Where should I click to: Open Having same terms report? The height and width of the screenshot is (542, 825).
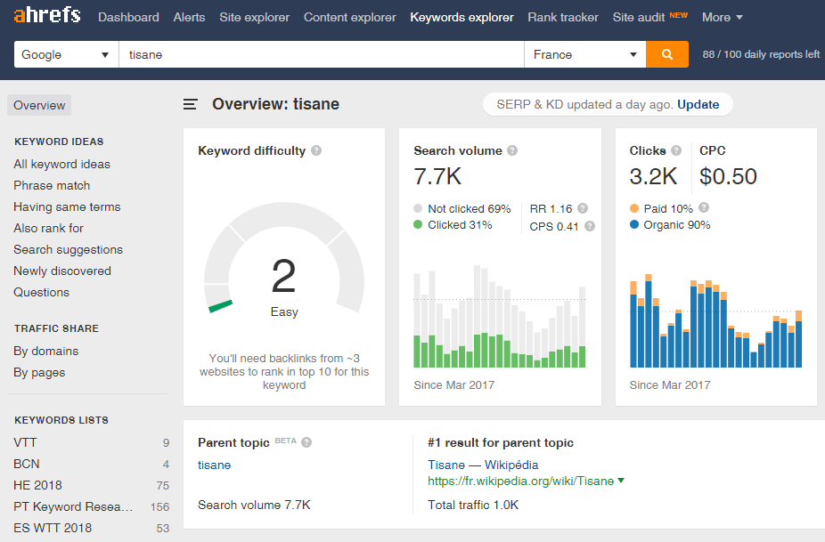point(67,206)
